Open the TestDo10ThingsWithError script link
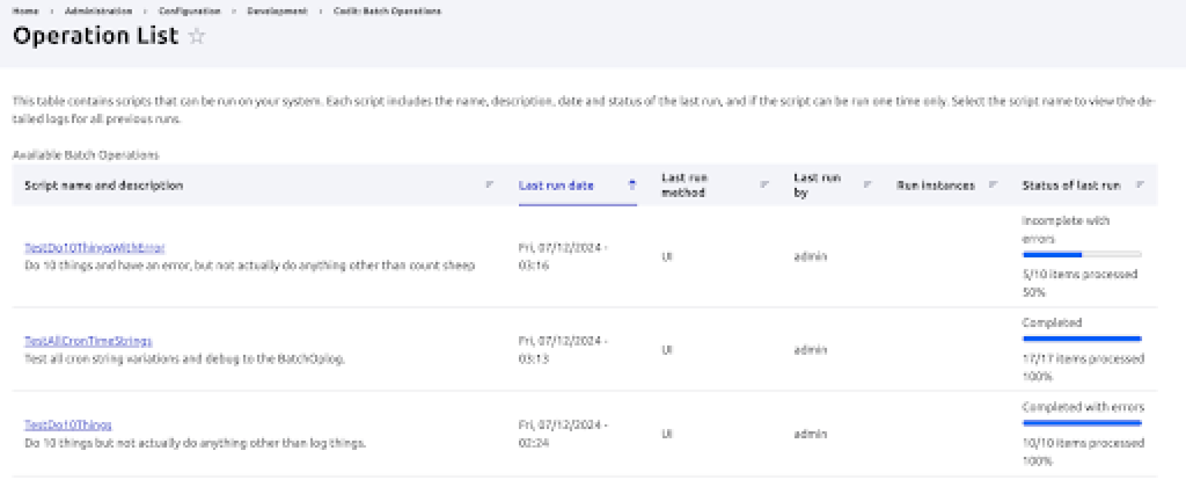1186x487 pixels. tap(95, 248)
